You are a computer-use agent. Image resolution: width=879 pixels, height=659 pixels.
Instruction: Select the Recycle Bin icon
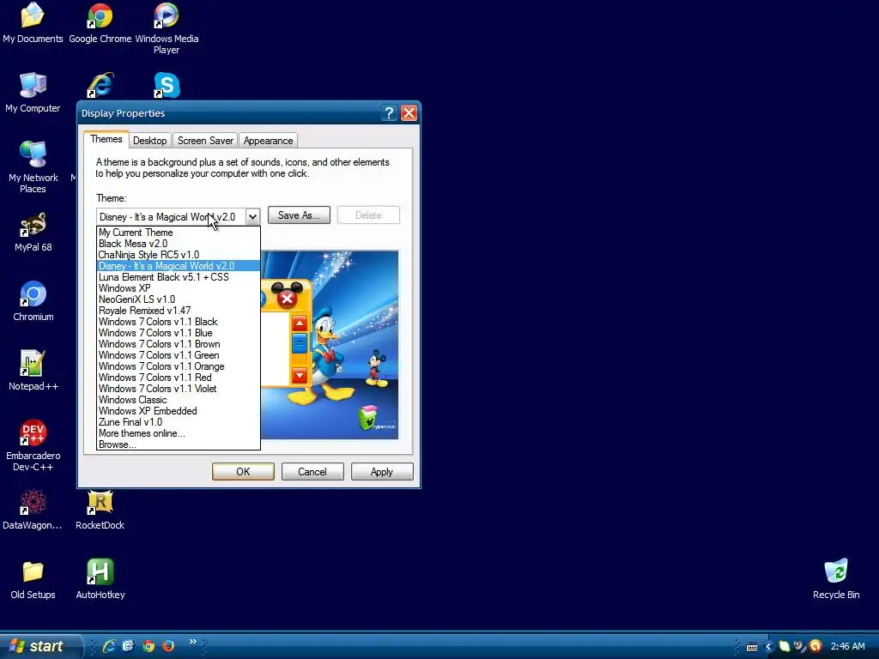(x=836, y=579)
